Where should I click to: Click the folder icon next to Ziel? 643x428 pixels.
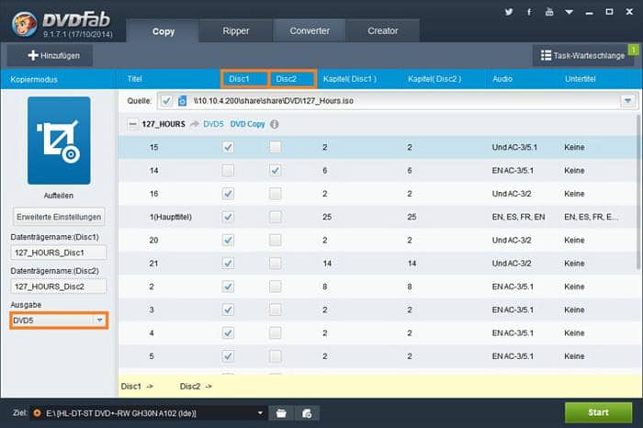tap(281, 413)
